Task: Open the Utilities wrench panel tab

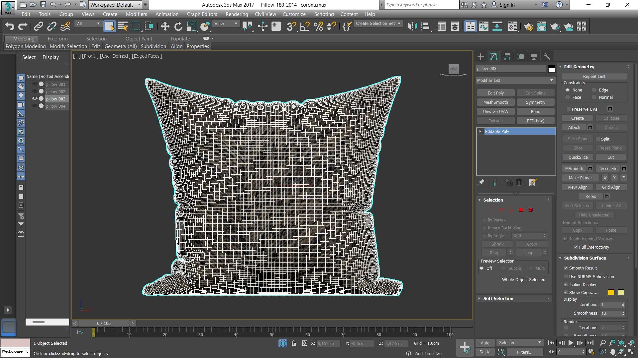Action: tap(547, 57)
